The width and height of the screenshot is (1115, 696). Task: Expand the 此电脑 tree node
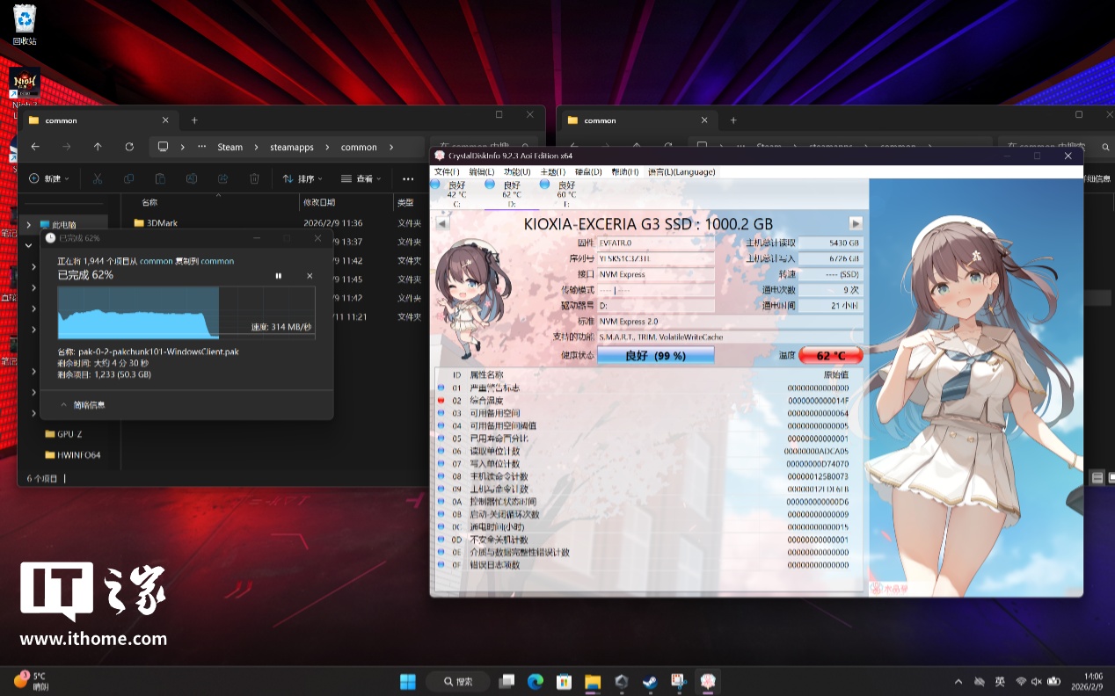pos(29,225)
